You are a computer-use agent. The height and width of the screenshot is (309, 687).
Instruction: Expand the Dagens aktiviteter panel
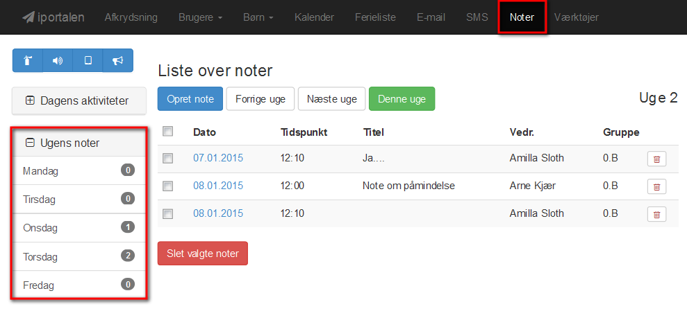click(79, 101)
